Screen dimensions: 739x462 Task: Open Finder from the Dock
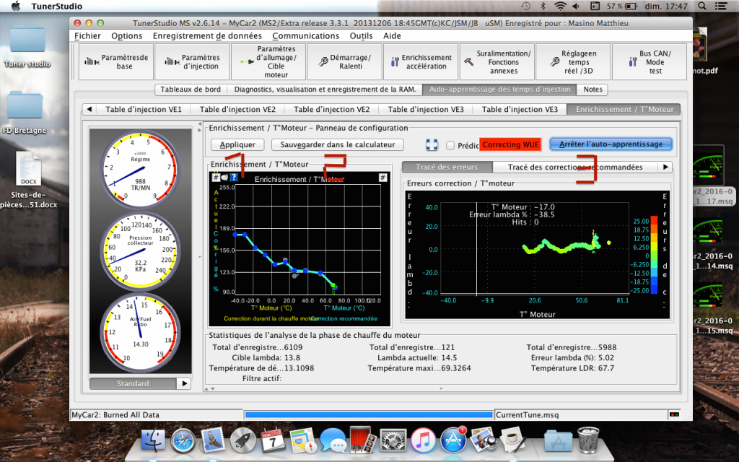click(153, 441)
